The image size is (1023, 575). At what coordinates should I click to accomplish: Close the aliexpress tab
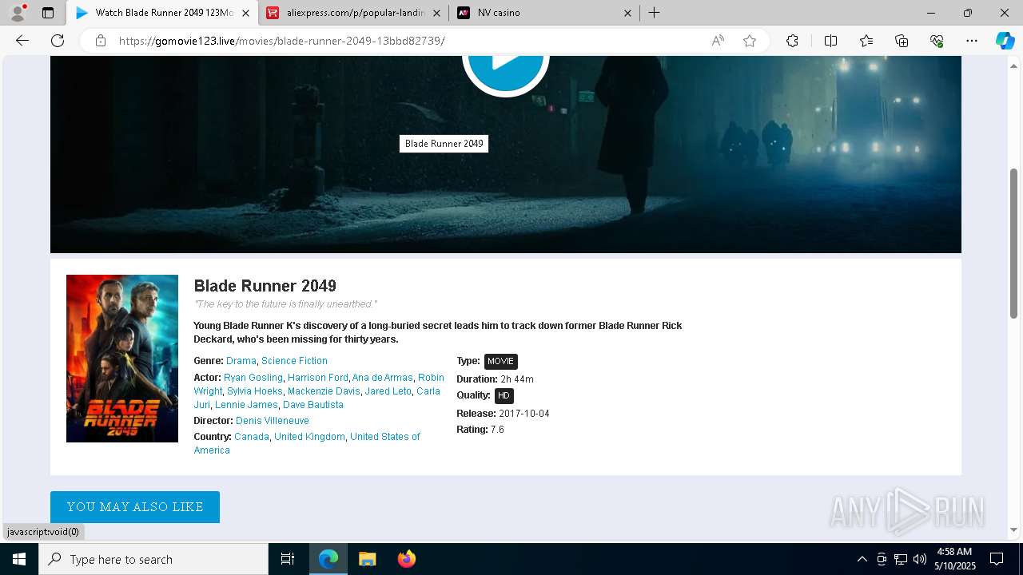pyautogui.click(x=436, y=13)
